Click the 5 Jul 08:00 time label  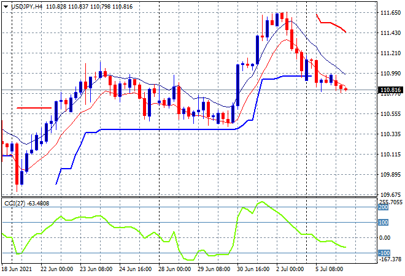click(330, 269)
